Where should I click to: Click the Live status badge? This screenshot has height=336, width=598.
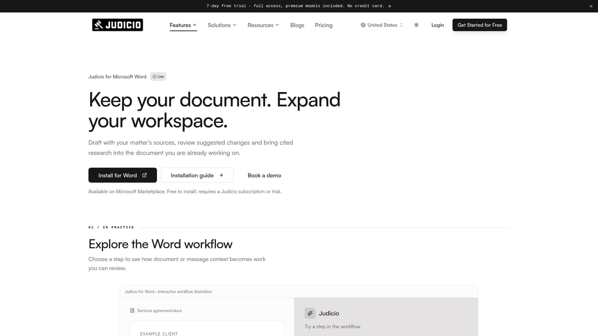coord(158,77)
